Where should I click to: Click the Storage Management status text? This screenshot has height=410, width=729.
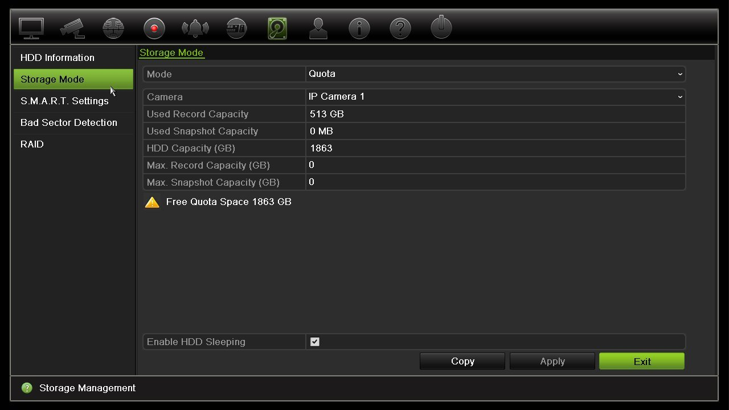click(87, 388)
